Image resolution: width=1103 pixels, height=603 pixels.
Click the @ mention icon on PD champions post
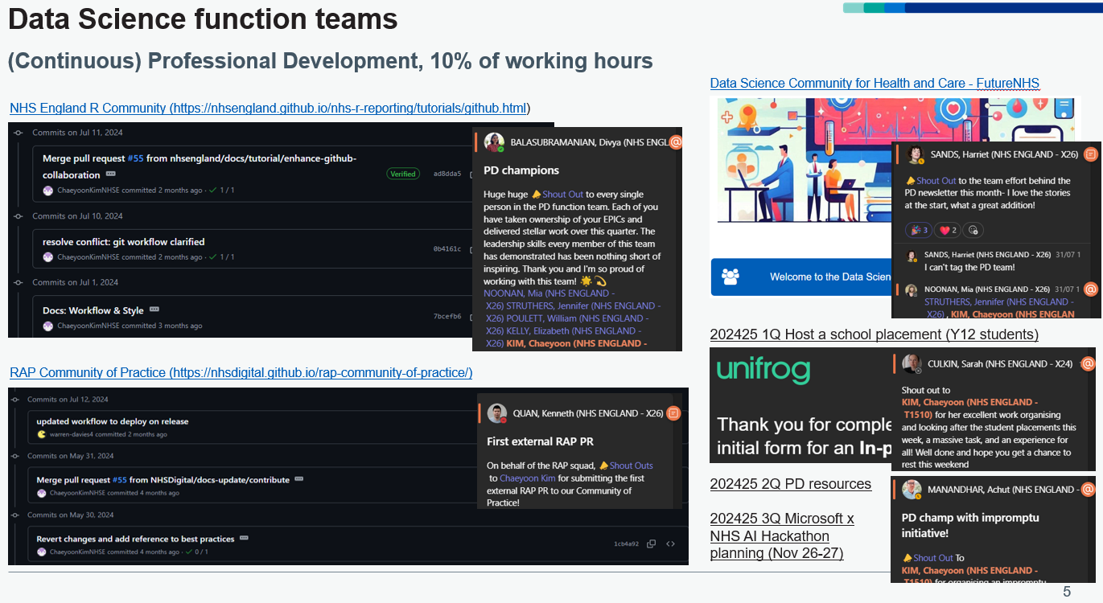tap(676, 142)
